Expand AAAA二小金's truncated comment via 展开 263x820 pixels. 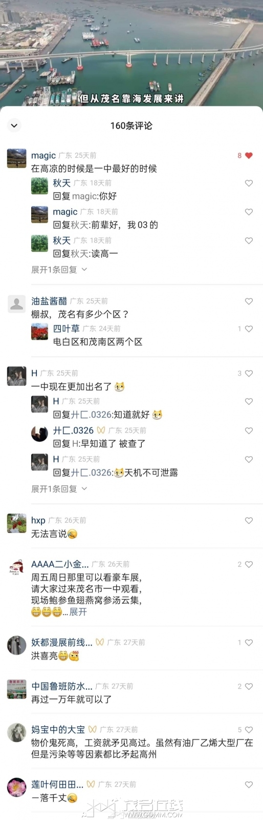pos(78,611)
